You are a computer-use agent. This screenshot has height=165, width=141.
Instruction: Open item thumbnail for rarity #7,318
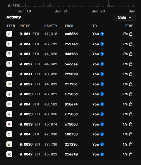click(9, 34)
